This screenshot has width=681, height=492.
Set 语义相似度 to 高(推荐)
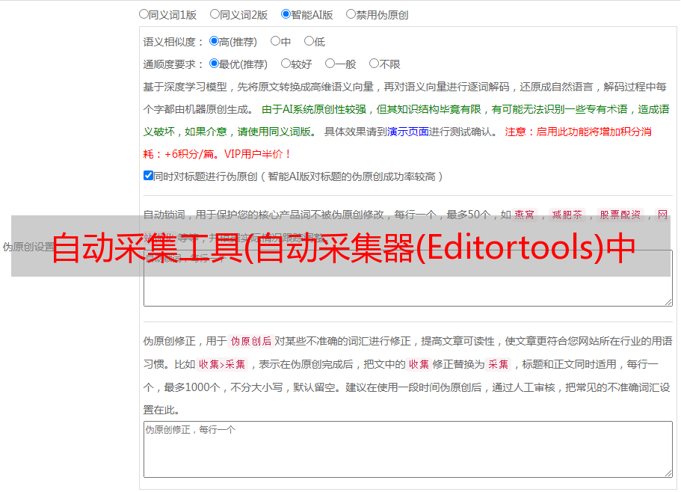tap(215, 42)
